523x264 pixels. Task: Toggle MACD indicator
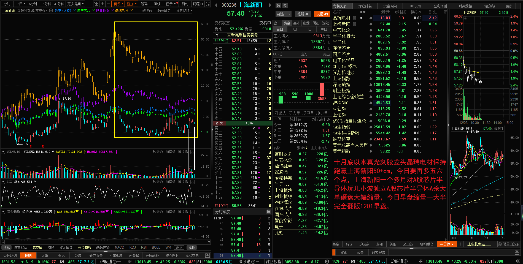(120, 247)
